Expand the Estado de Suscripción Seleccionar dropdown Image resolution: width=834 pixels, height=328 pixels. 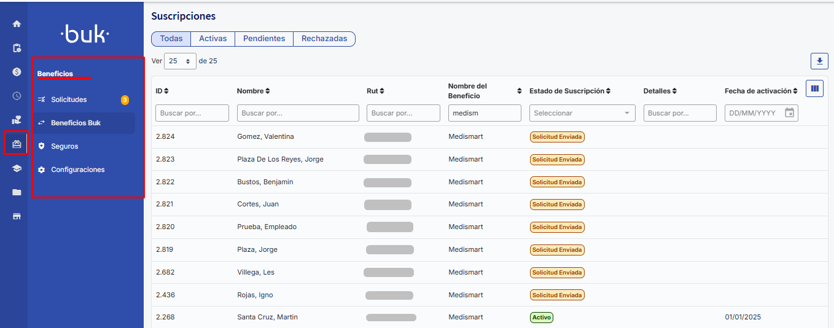tap(582, 113)
